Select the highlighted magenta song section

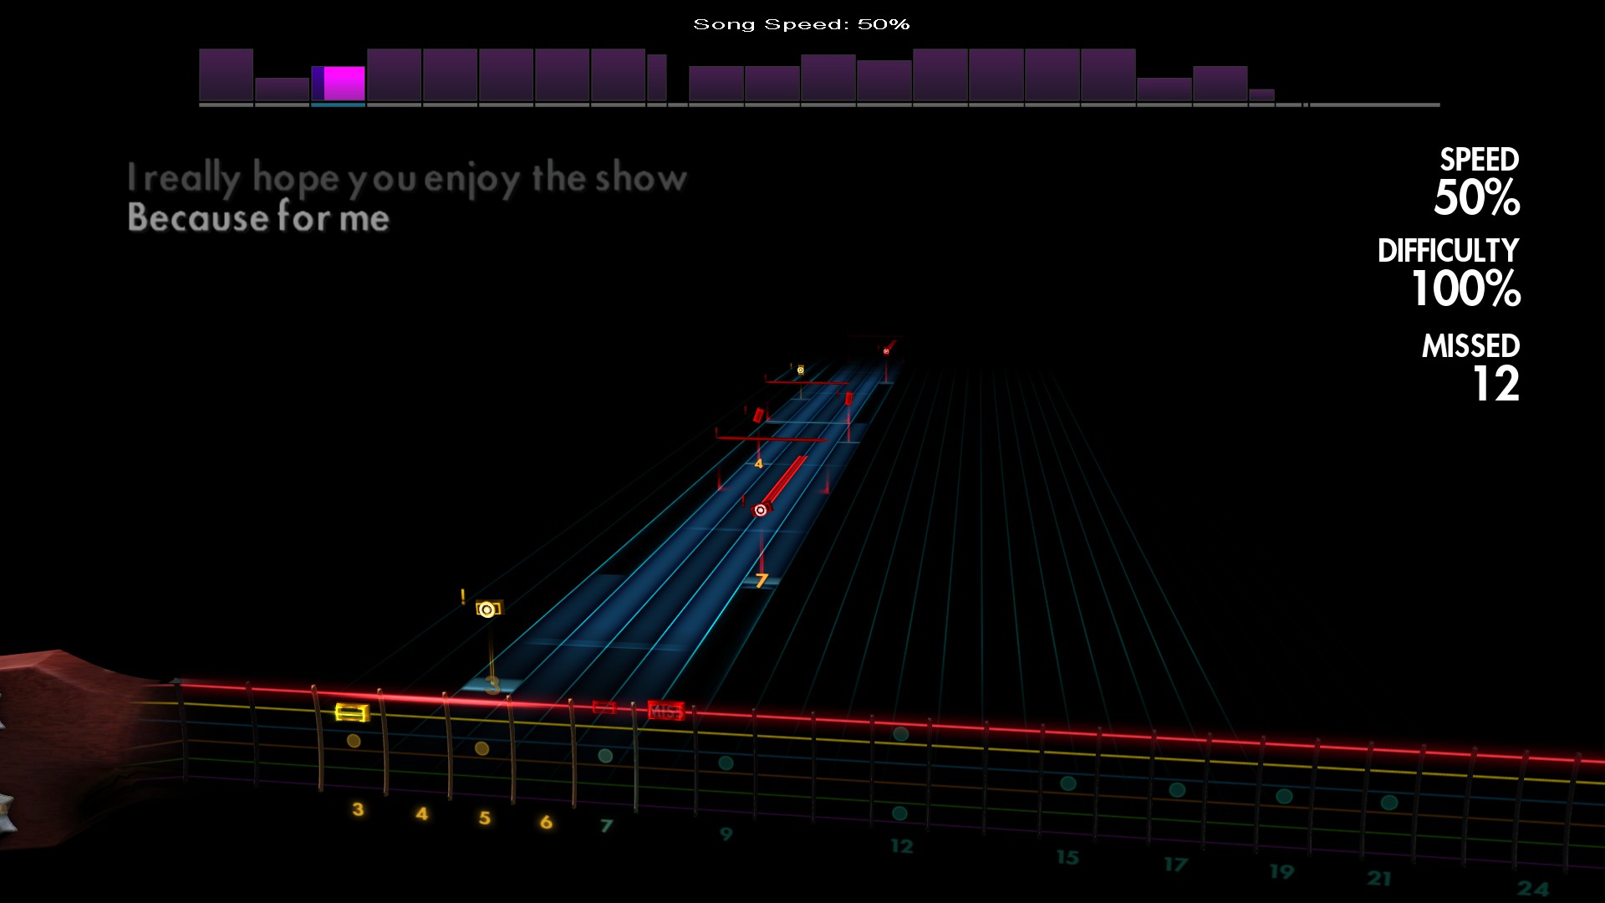(x=344, y=84)
